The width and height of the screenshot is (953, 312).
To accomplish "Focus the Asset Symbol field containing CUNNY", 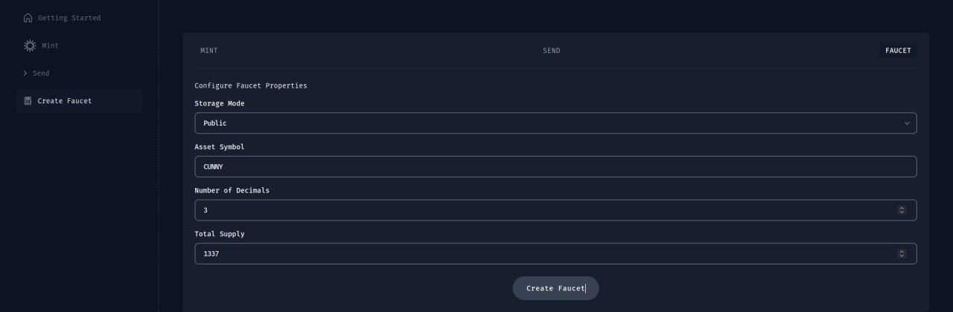I will 555,166.
